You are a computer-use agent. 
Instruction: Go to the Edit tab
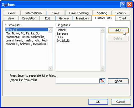coord(48,18)
